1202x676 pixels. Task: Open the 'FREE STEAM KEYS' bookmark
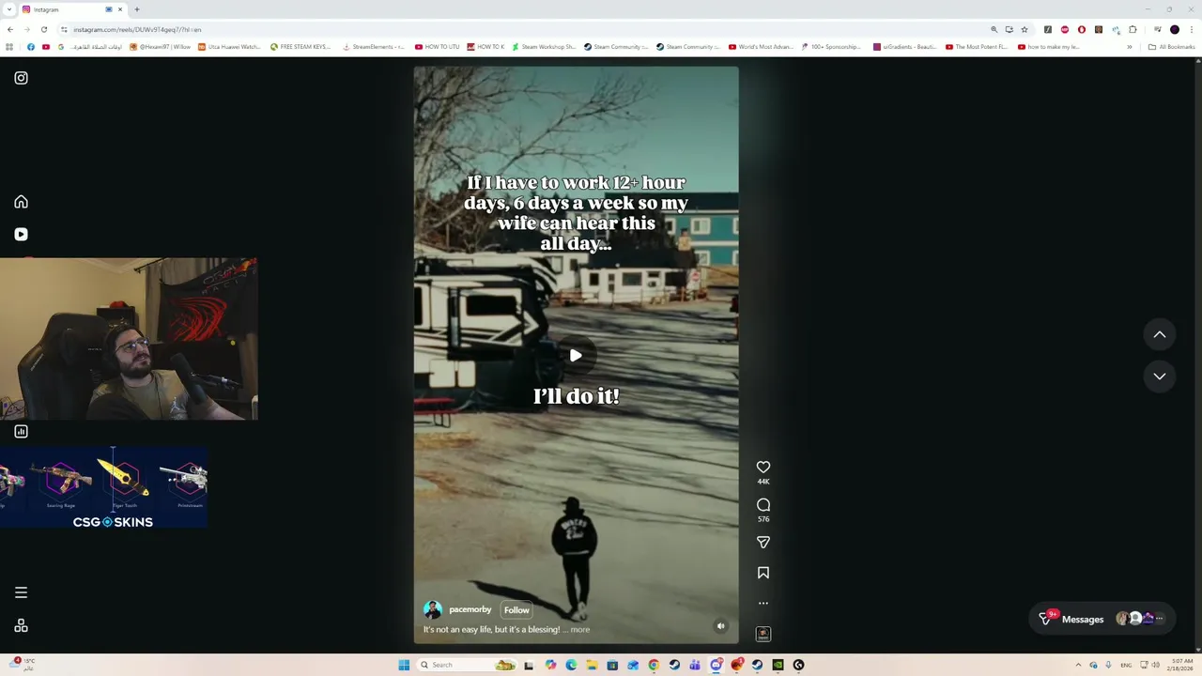tap(300, 46)
